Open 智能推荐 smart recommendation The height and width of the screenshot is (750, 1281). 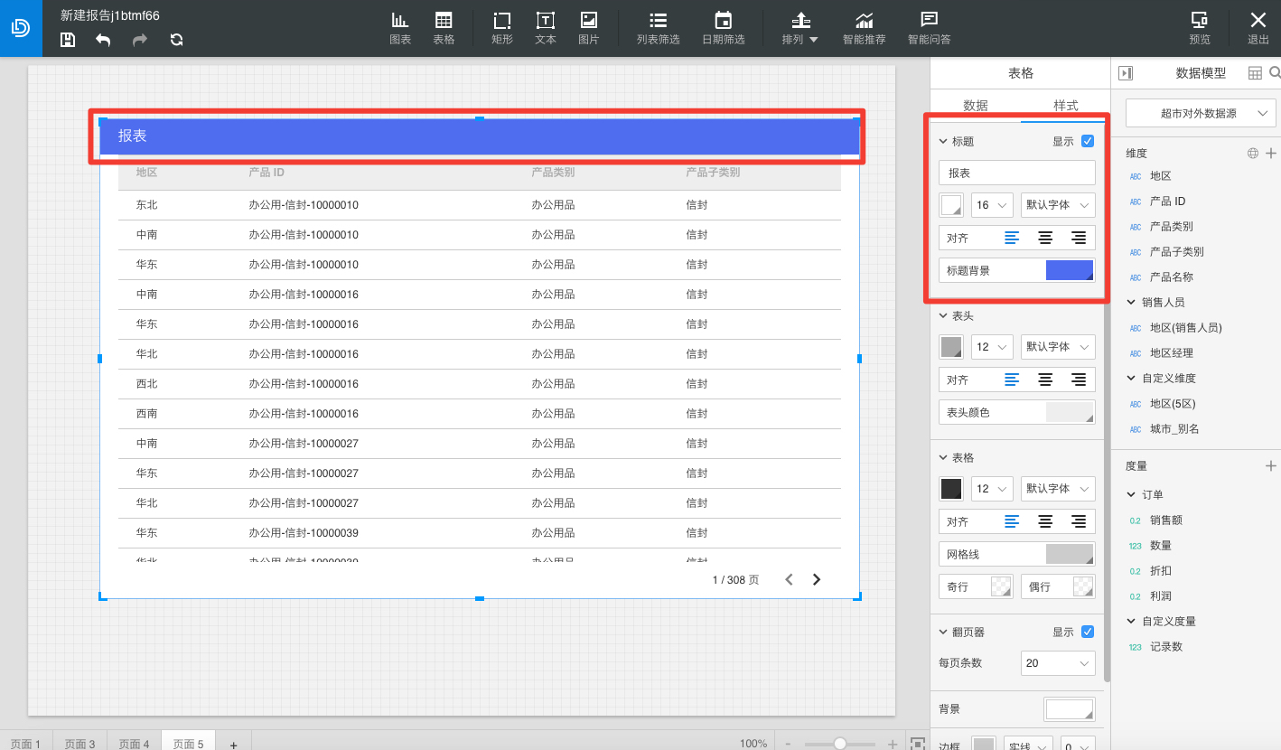click(865, 28)
